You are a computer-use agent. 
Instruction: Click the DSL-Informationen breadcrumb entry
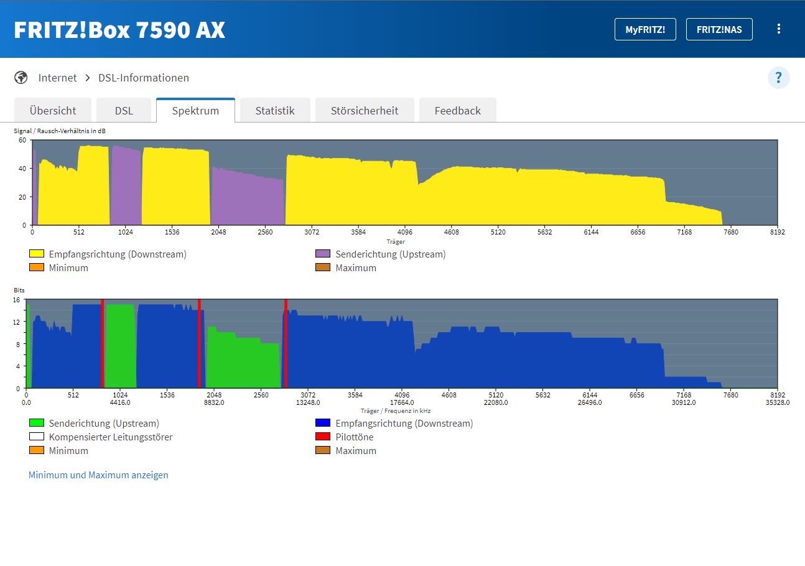pyautogui.click(x=144, y=78)
